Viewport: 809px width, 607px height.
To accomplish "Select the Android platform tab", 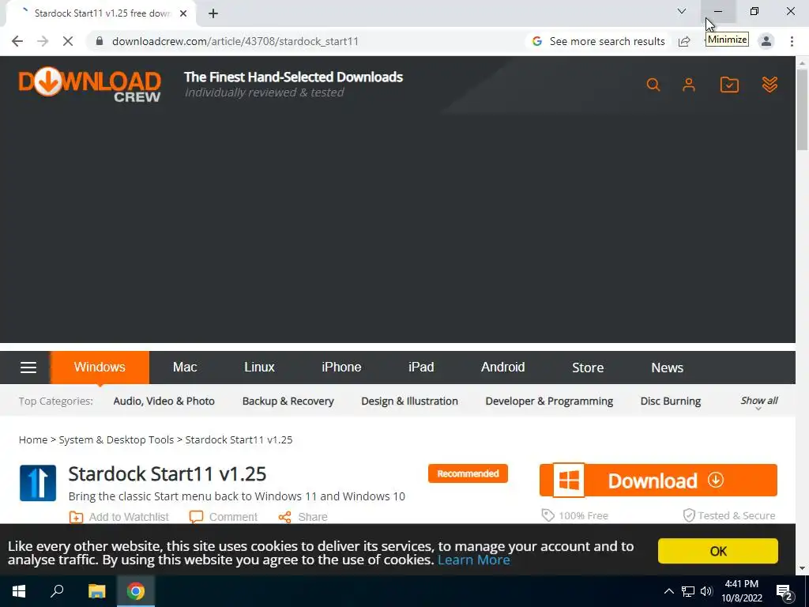I will [503, 368].
